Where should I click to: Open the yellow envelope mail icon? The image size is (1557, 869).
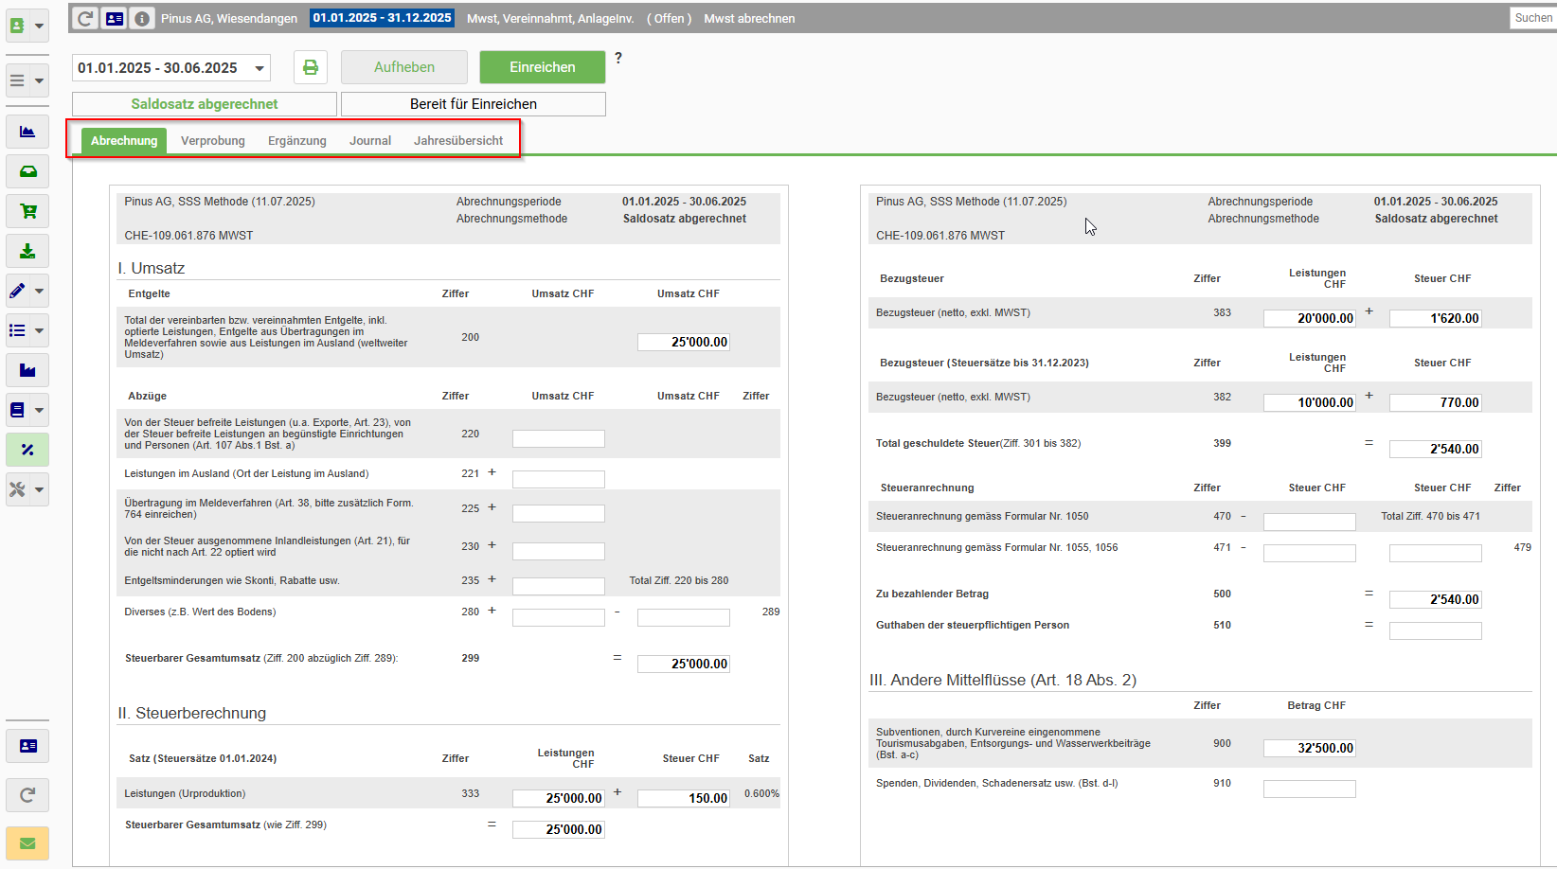(x=27, y=843)
